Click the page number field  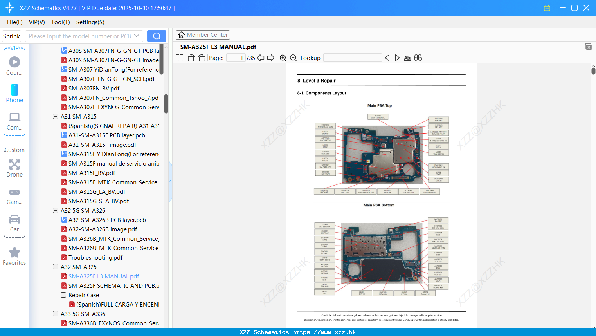[x=236, y=58]
